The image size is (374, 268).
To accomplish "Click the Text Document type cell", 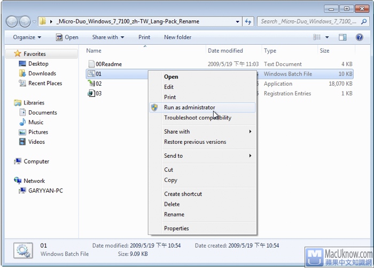I will pos(283,64).
